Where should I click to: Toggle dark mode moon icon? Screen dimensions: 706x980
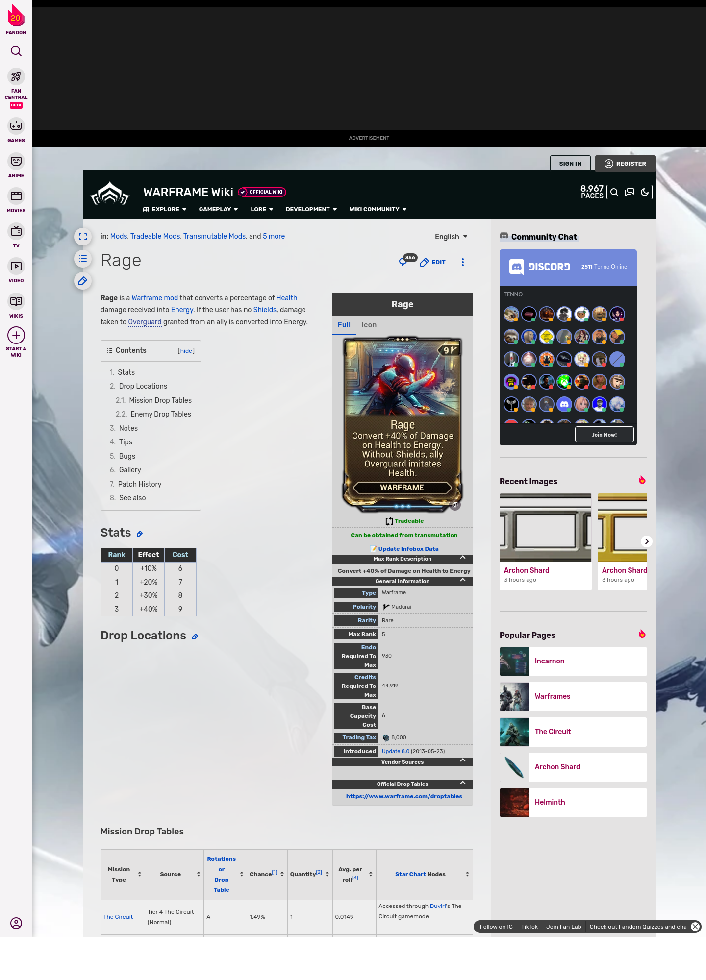(x=645, y=192)
